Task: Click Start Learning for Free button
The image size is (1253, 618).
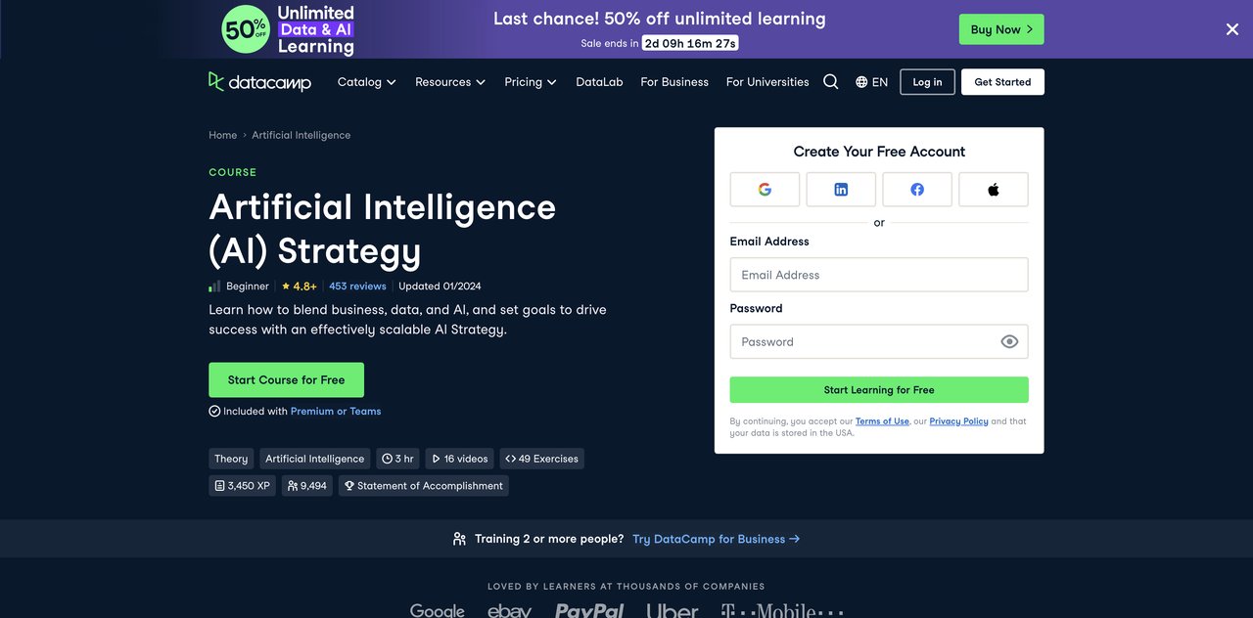Action: pyautogui.click(x=879, y=390)
